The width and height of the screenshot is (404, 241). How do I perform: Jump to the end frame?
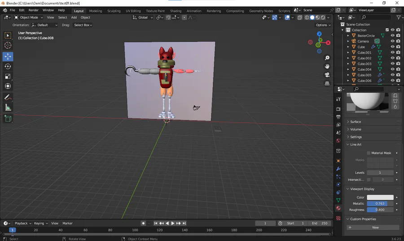coord(184,223)
